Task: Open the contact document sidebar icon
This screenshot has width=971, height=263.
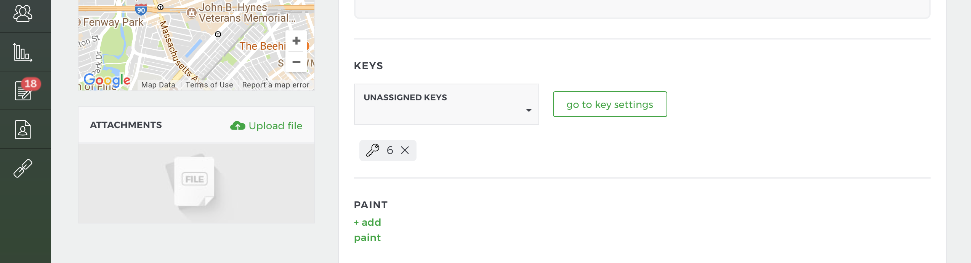Action: coord(23,130)
